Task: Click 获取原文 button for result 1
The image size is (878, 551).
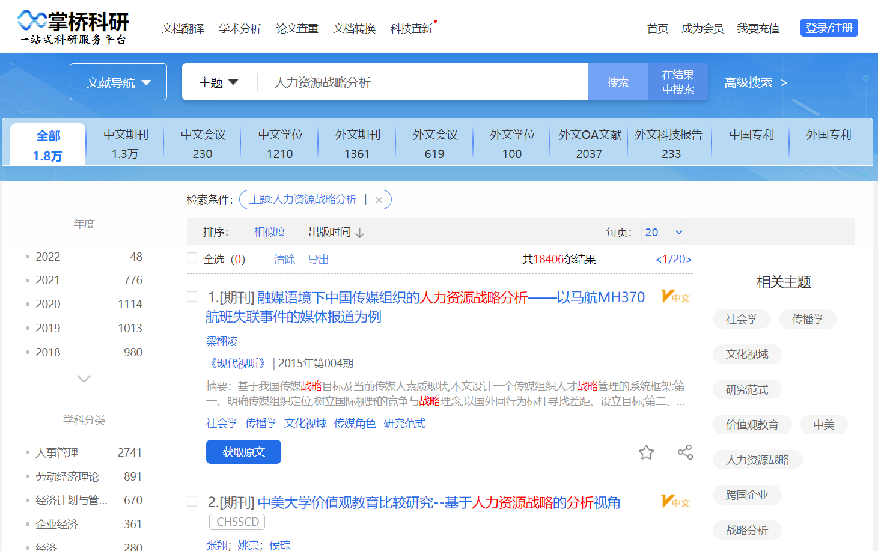Action: pyautogui.click(x=243, y=452)
